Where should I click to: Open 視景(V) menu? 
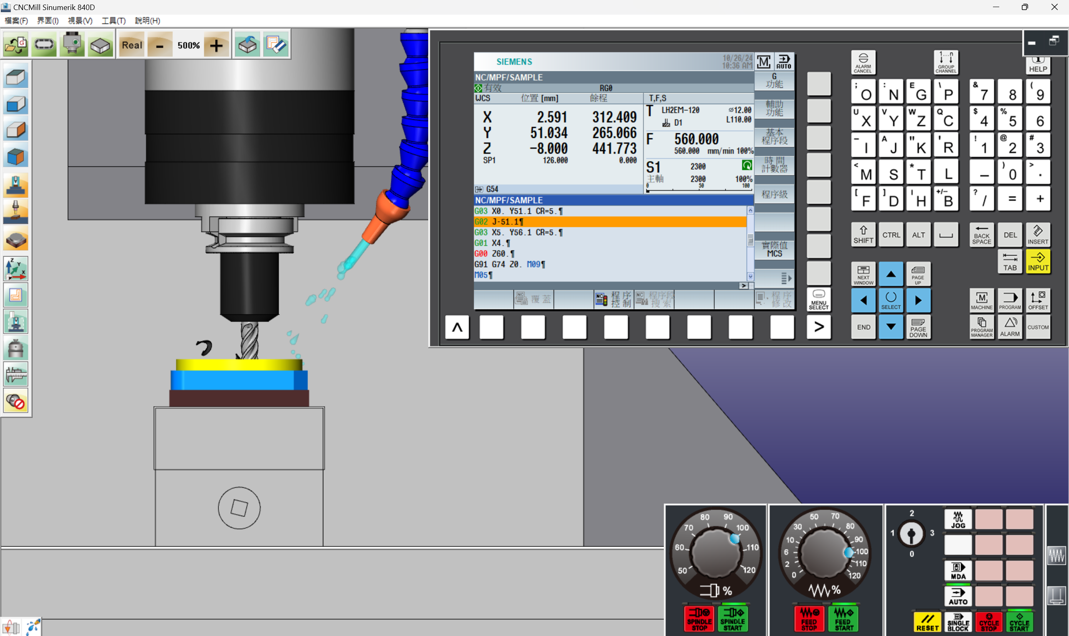[80, 20]
